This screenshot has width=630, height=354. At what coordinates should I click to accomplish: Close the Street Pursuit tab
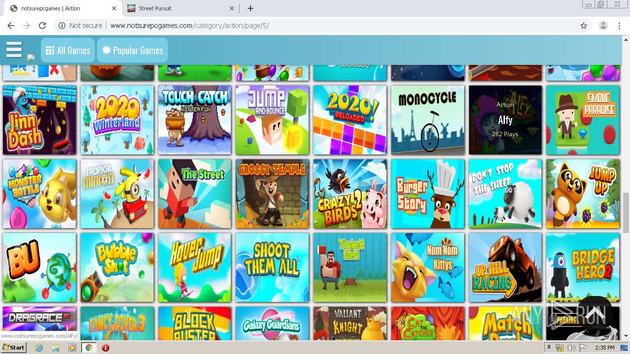232,8
